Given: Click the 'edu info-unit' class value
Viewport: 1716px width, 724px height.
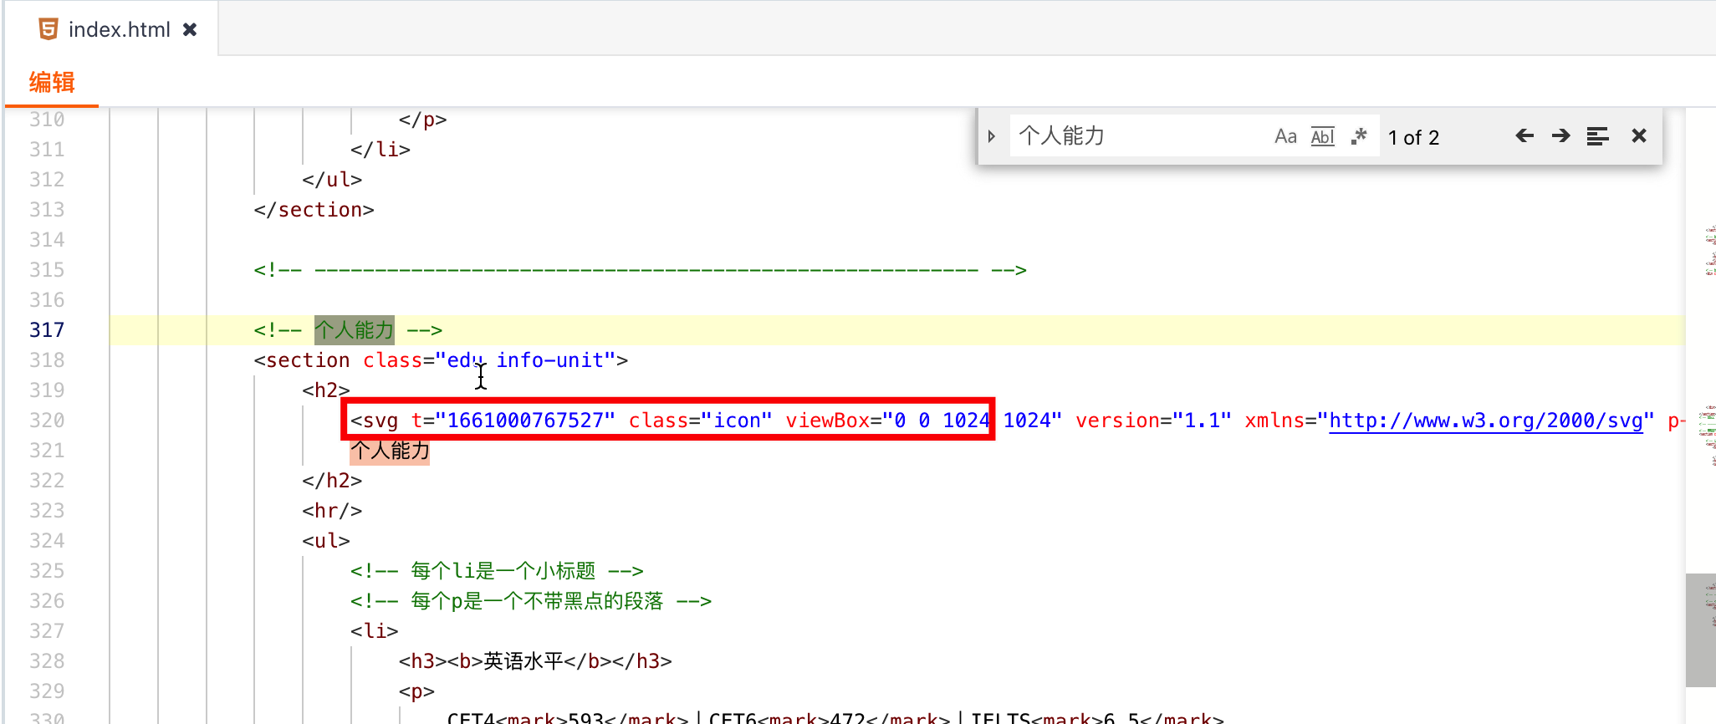Looking at the screenshot, I should point(525,360).
